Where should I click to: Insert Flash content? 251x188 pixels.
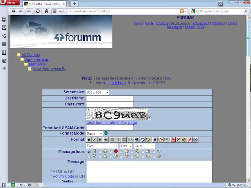(190, 140)
